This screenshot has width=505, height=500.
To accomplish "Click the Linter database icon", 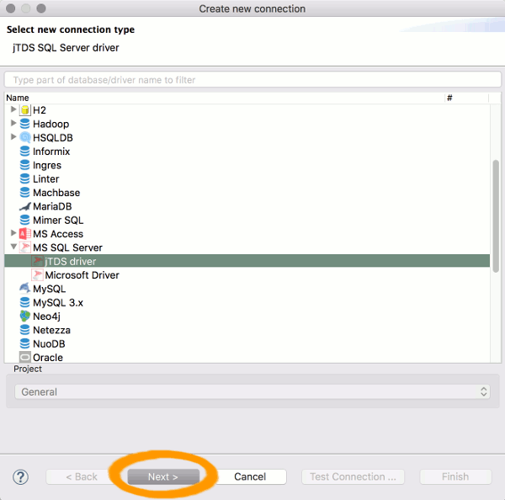I will pyautogui.click(x=24, y=178).
